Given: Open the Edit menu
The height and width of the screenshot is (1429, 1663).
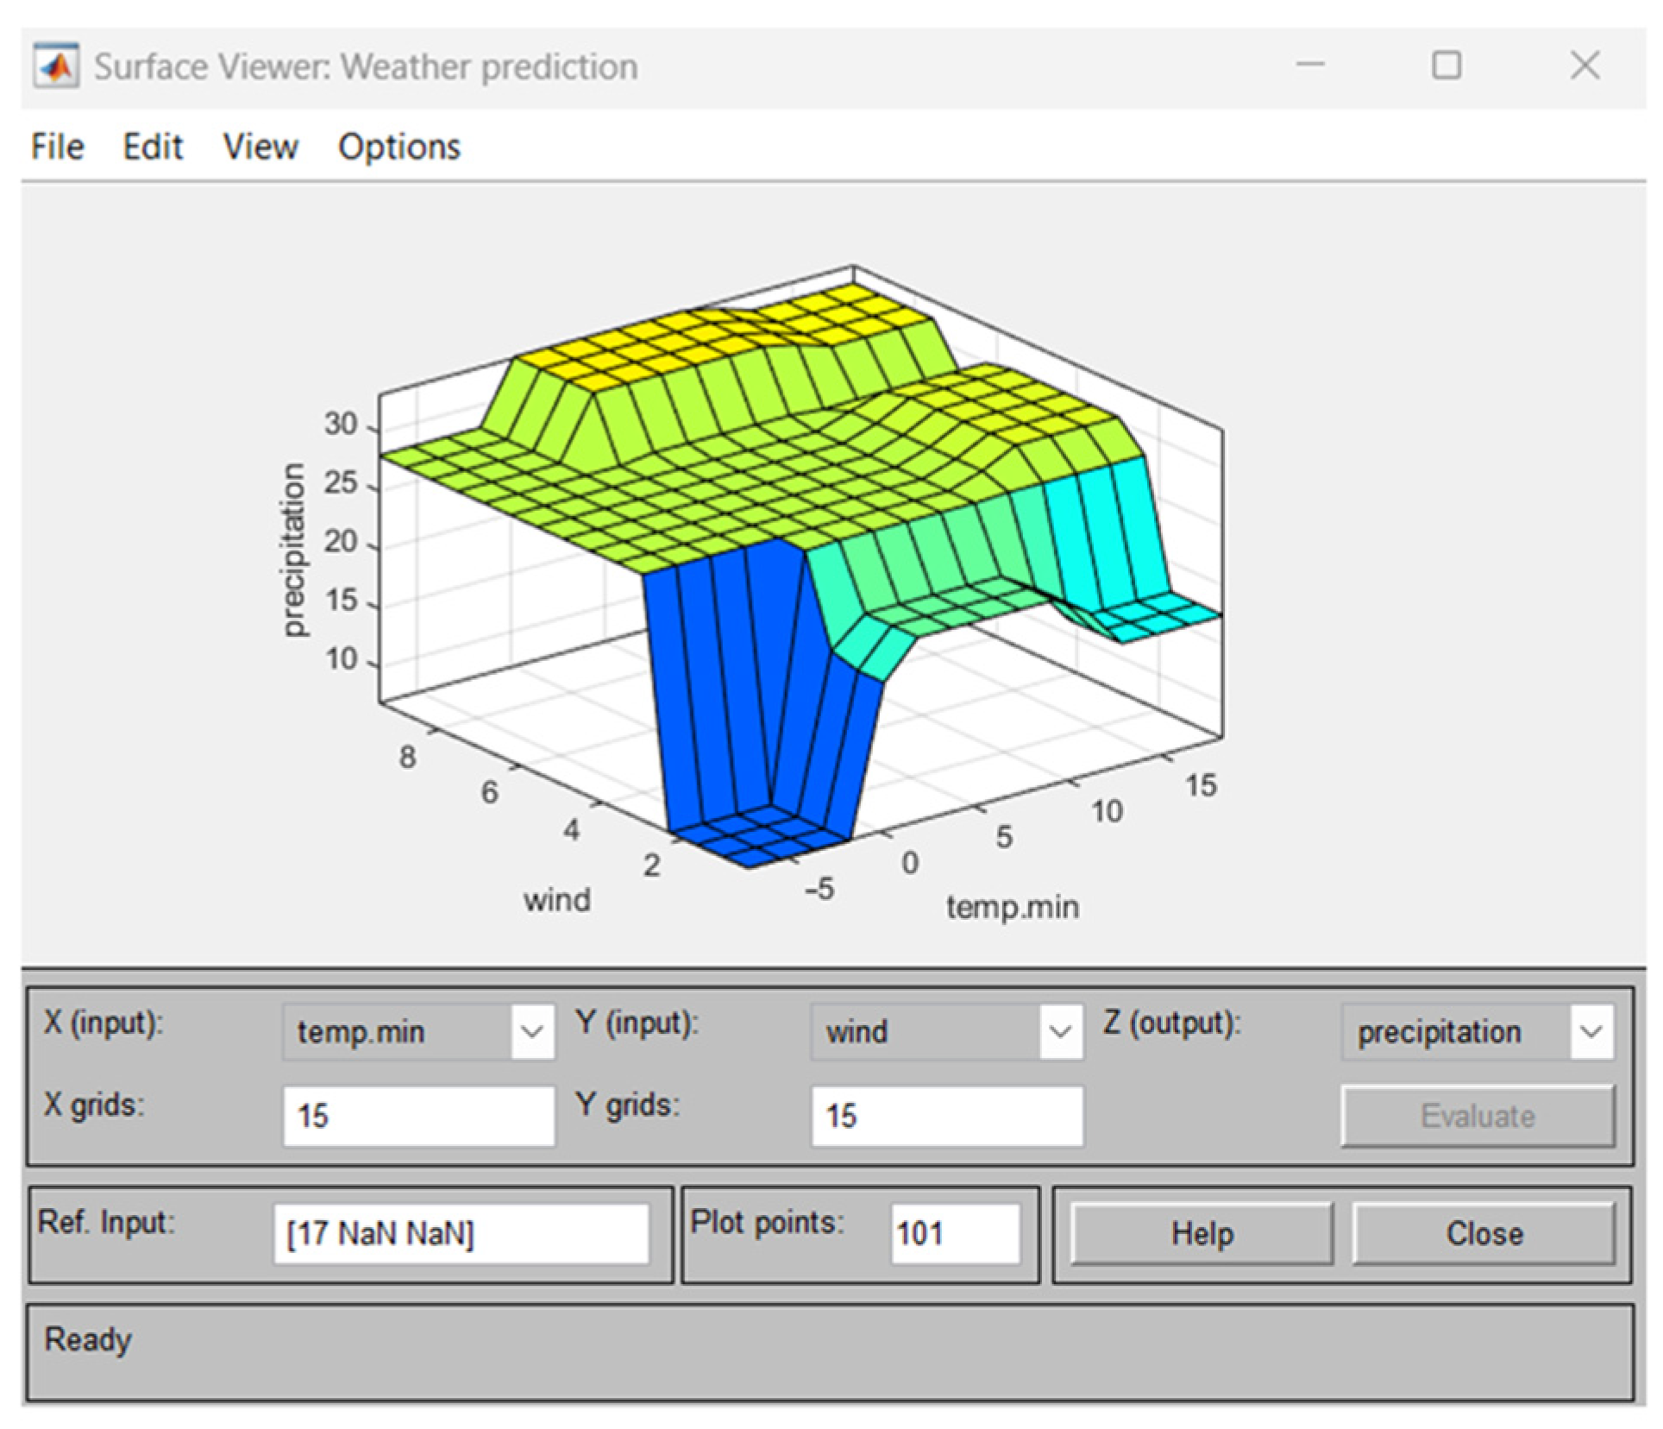Looking at the screenshot, I should click(153, 147).
